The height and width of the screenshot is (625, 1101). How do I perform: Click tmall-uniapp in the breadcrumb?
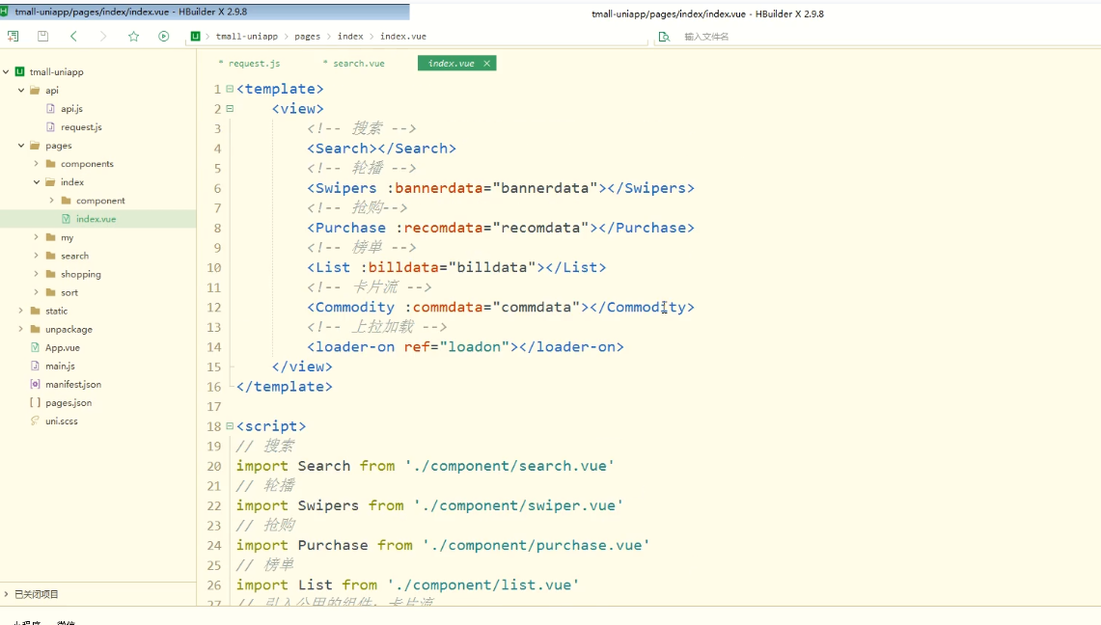point(246,37)
